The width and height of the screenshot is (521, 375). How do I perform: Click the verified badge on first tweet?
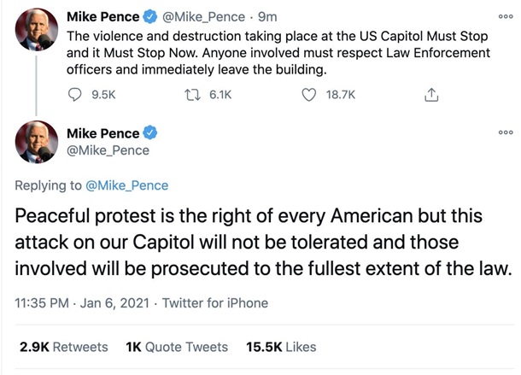150,16
